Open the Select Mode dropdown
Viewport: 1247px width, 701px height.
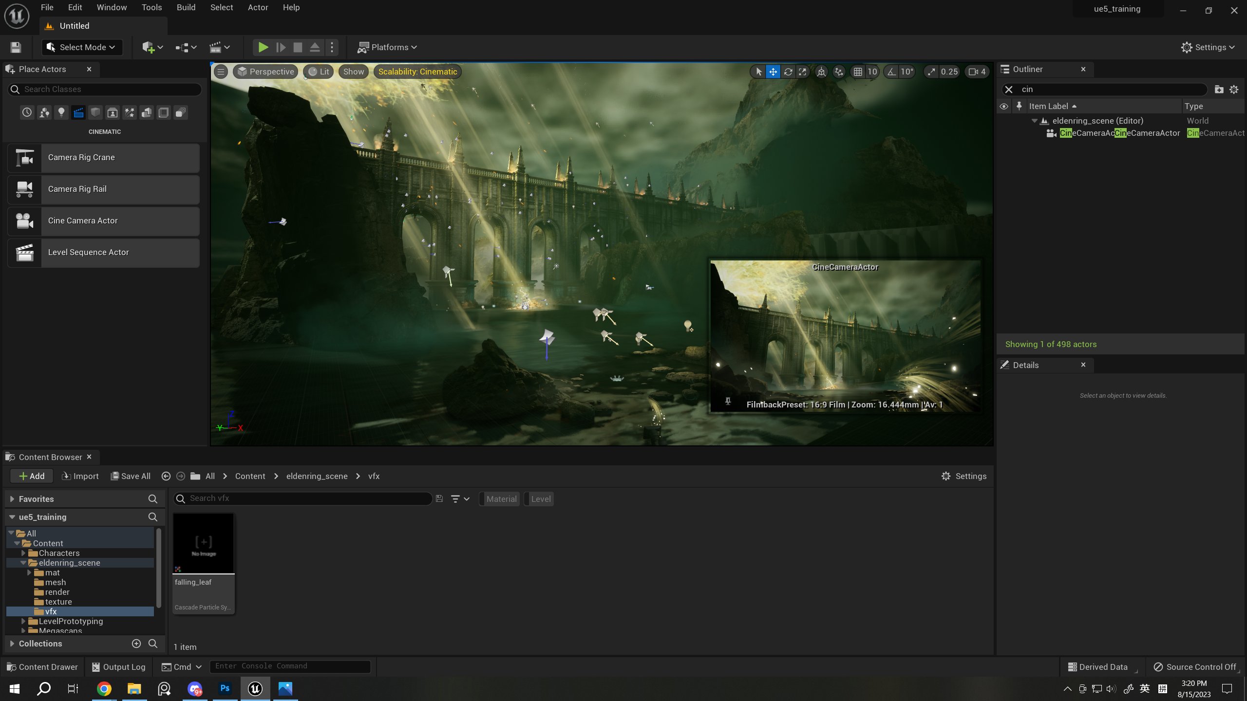[x=82, y=47]
